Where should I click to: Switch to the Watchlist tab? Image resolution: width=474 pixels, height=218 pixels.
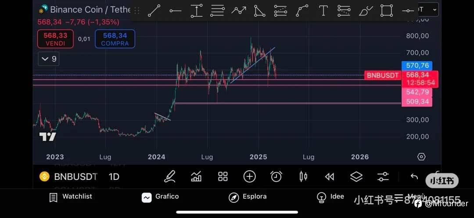coord(71,197)
